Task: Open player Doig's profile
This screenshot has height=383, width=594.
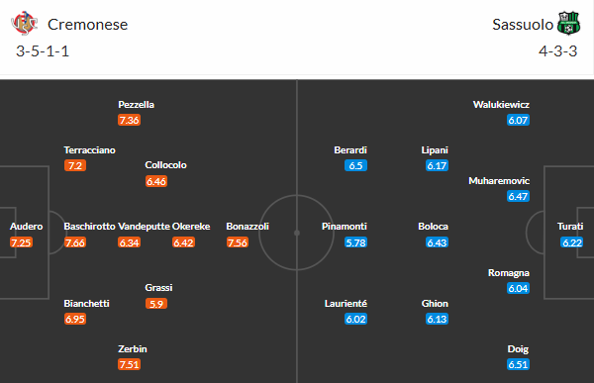Action: point(518,349)
